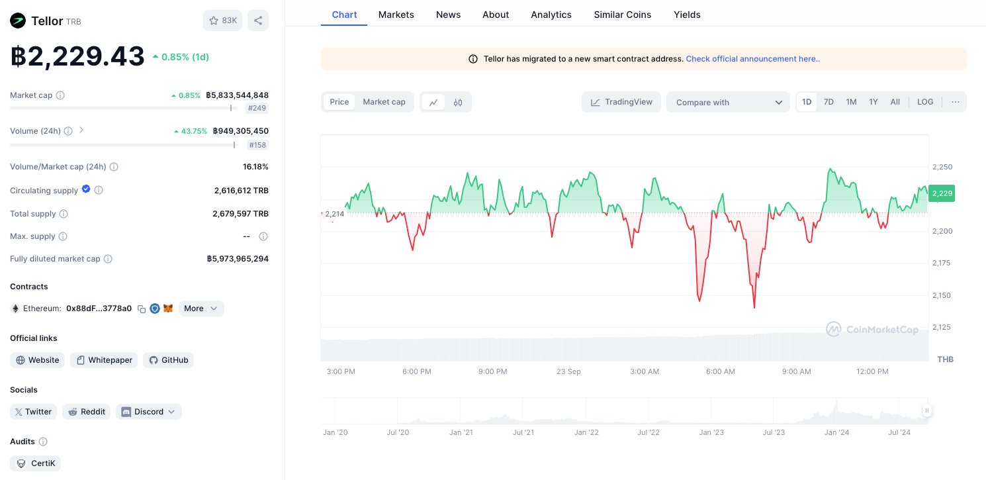
Task: Open the Compare with dropdown
Action: pyautogui.click(x=728, y=102)
